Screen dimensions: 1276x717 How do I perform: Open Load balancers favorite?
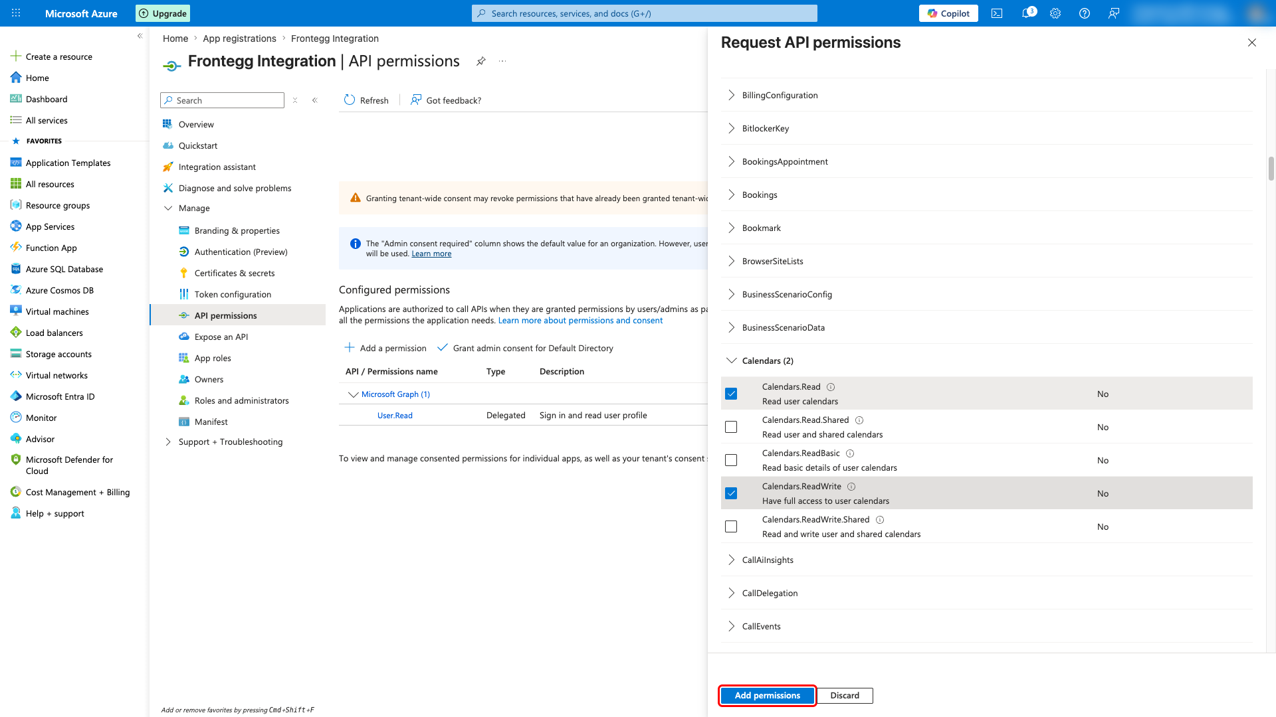54,333
